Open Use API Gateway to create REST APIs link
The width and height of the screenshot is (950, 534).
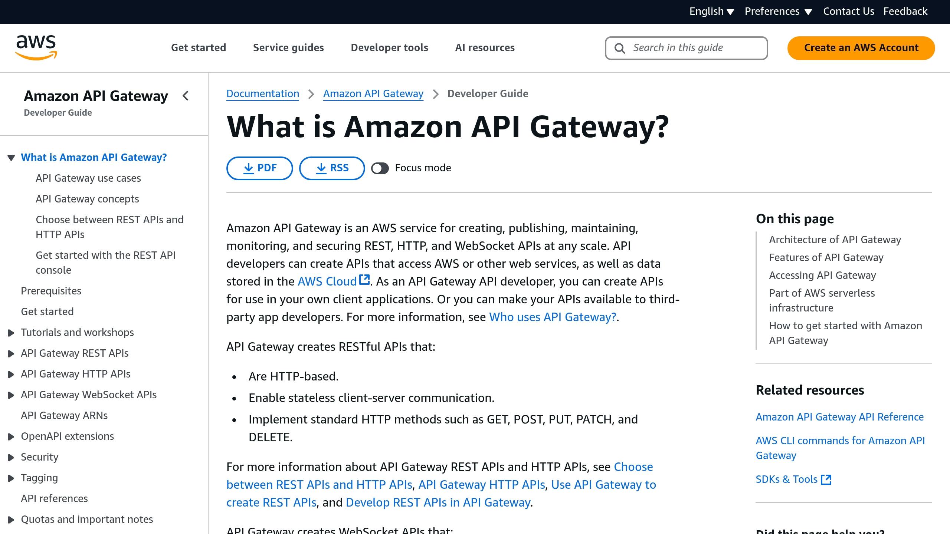[x=604, y=485]
